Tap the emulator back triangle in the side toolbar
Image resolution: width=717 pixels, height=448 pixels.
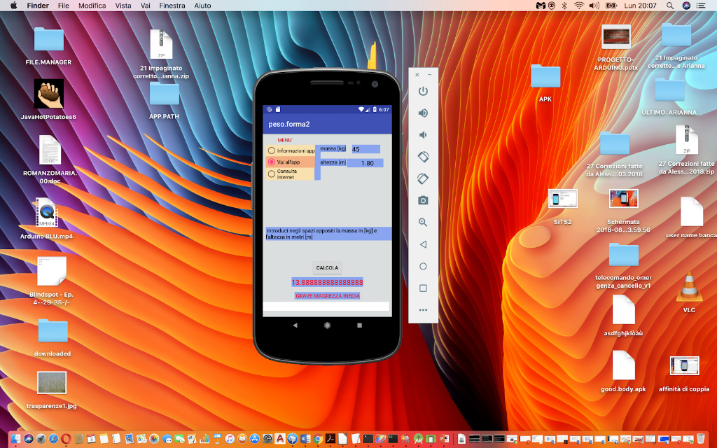coord(423,244)
